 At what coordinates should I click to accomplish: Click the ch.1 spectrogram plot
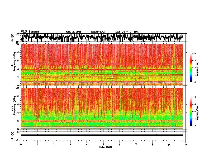102,65
